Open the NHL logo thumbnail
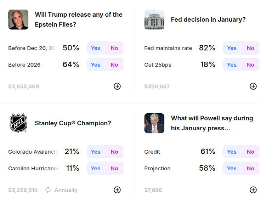 (18, 123)
